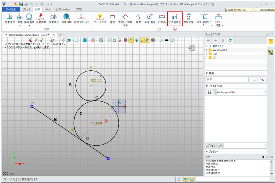Open the 拘束表示 constraint display tool
This screenshot has height=183, width=275.
[x=54, y=19]
